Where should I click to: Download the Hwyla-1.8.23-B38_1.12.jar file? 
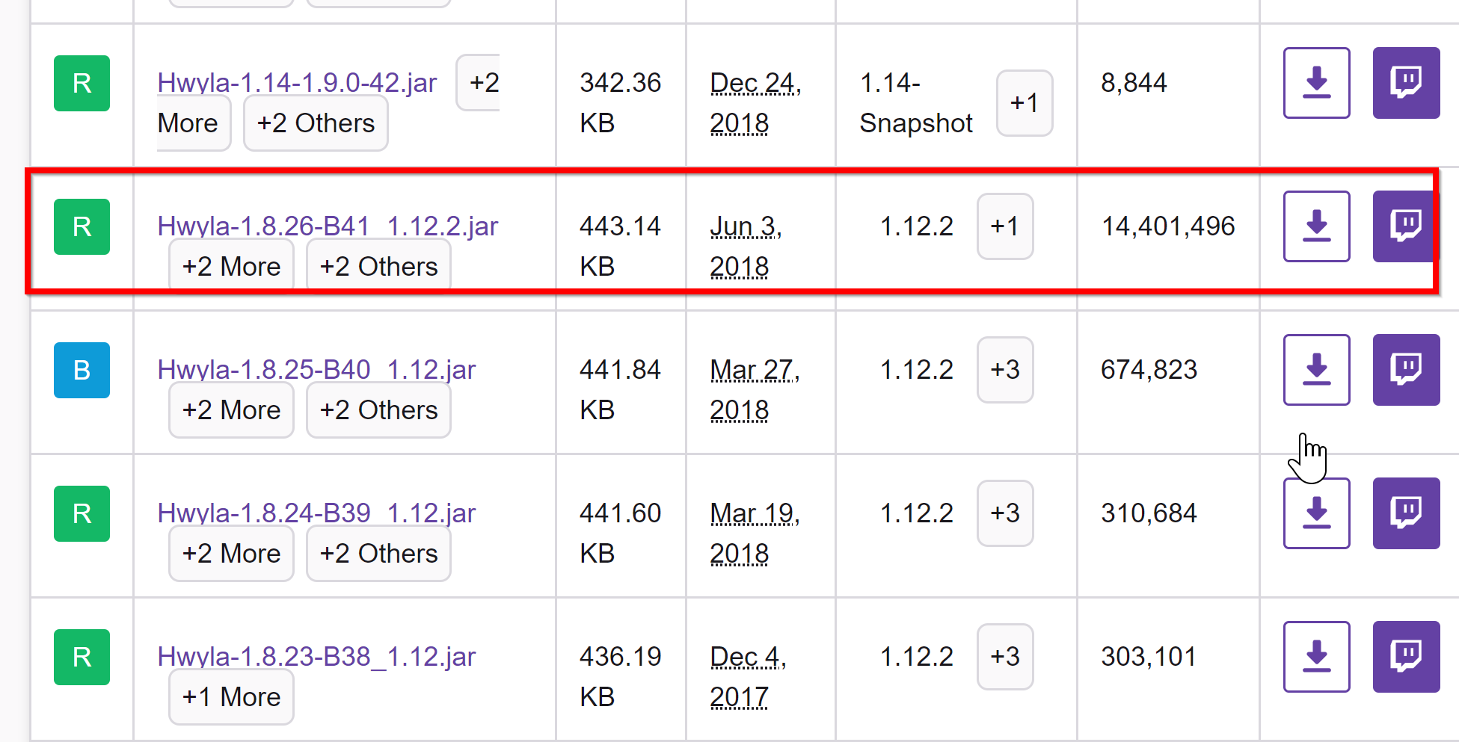(x=1316, y=657)
